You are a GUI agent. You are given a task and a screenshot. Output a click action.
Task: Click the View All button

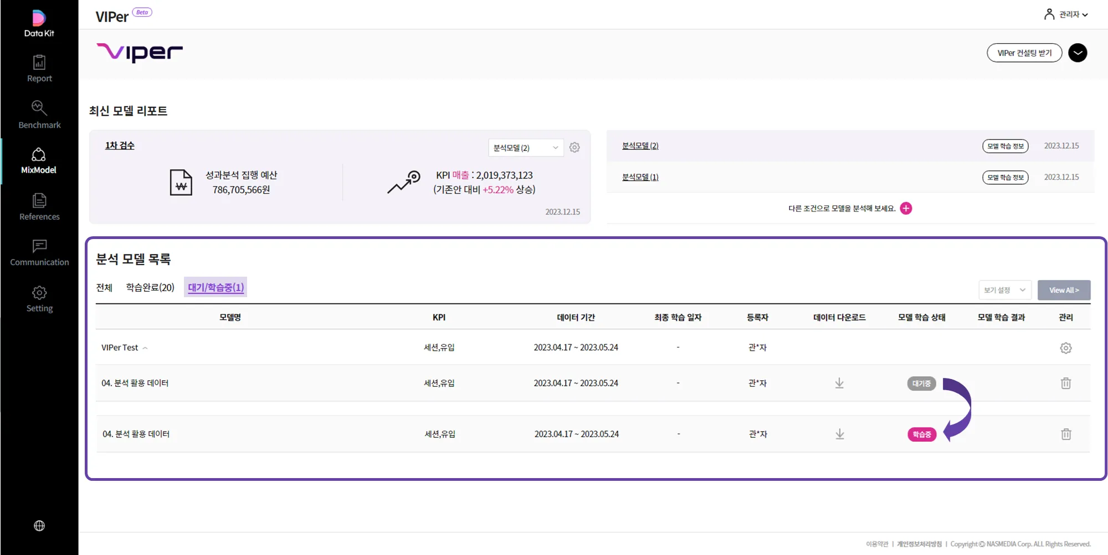click(x=1064, y=290)
